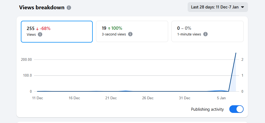Click the green up arrow by 100%
This screenshot has width=265, height=123.
click(x=109, y=28)
